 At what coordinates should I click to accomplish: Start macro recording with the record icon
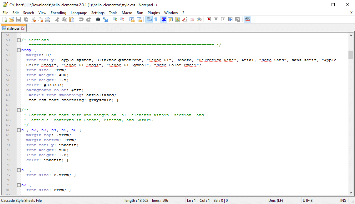tap(208, 19)
